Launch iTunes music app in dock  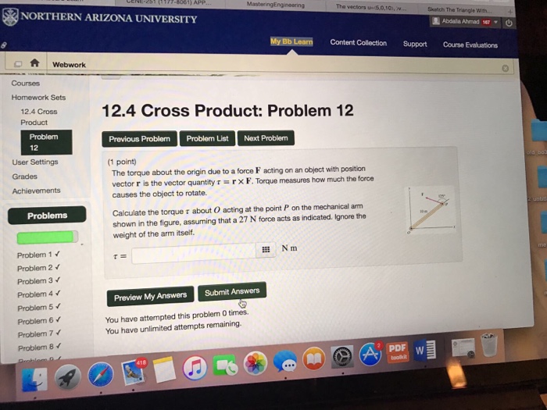[195, 368]
